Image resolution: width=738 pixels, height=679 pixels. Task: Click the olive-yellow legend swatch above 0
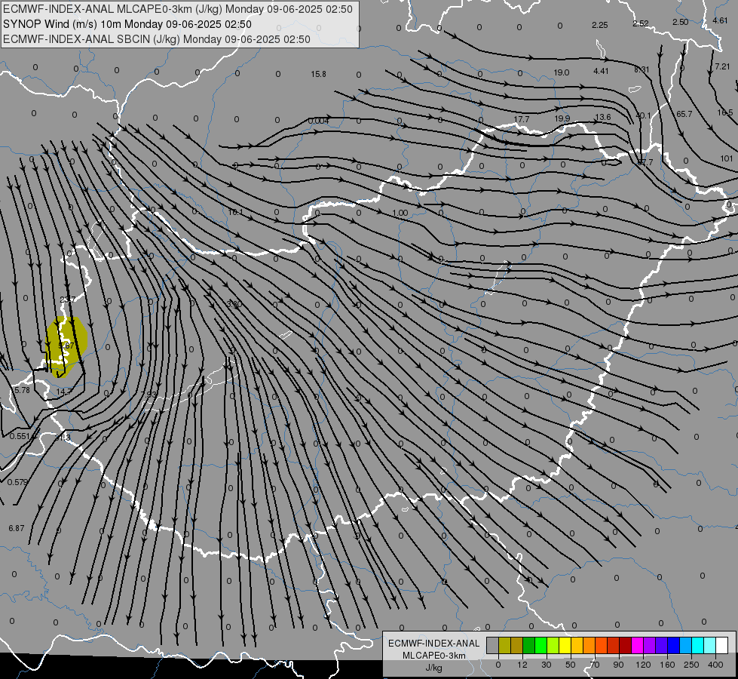[x=505, y=645]
